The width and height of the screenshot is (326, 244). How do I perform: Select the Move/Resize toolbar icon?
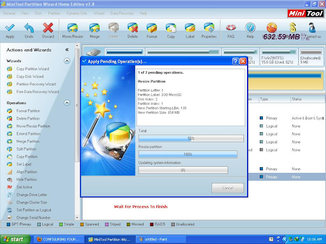72,28
